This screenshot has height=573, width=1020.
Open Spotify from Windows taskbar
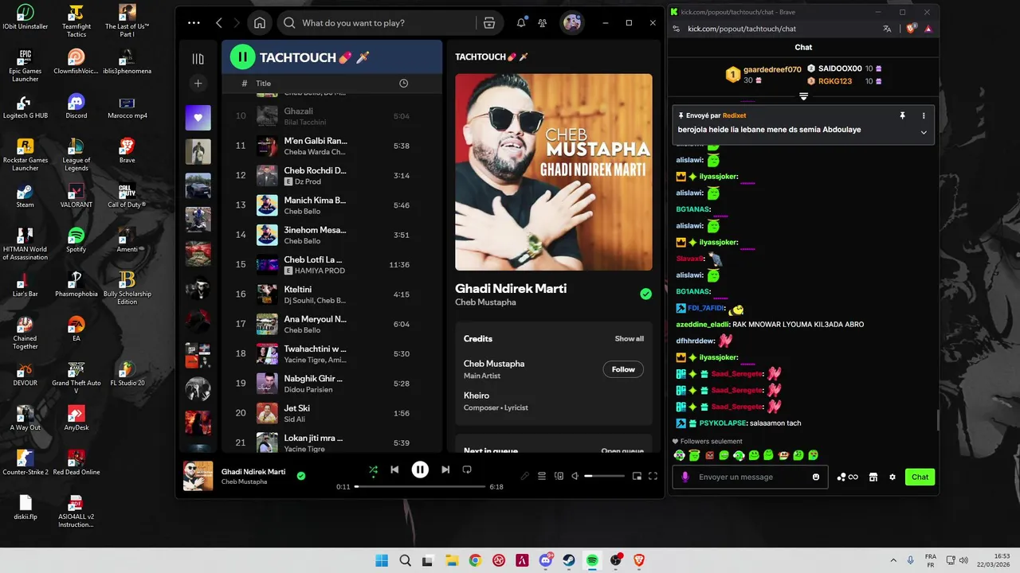click(592, 560)
